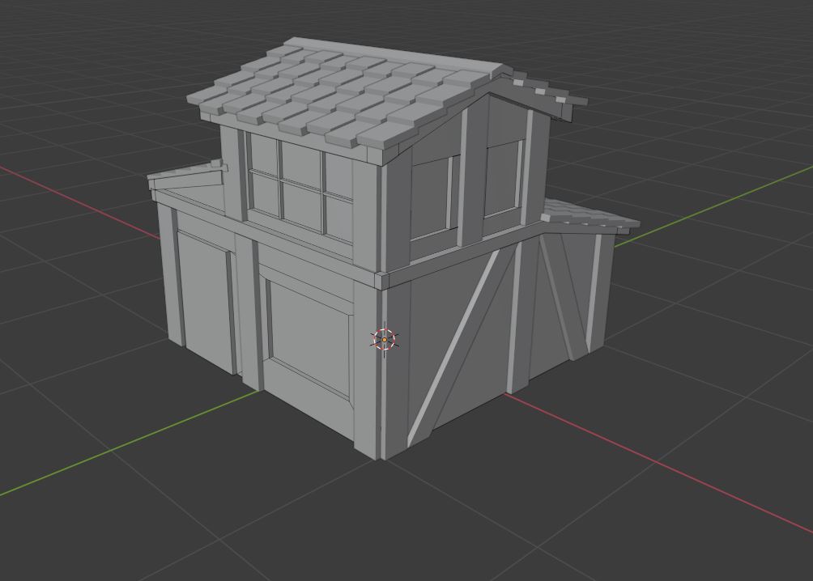Click the small awning roof on the left
Viewport: 813px width, 581px height.
pyautogui.click(x=185, y=174)
